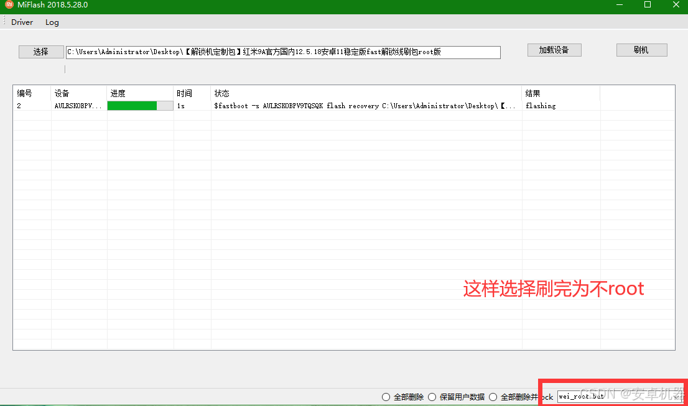Click the 1s time cell
This screenshot has width=688, height=406.
click(x=181, y=106)
